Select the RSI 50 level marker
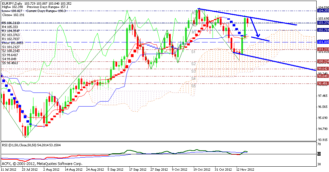 319,154
